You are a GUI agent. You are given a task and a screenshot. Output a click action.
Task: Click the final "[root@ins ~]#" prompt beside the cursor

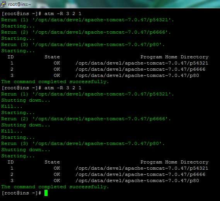click(x=21, y=193)
